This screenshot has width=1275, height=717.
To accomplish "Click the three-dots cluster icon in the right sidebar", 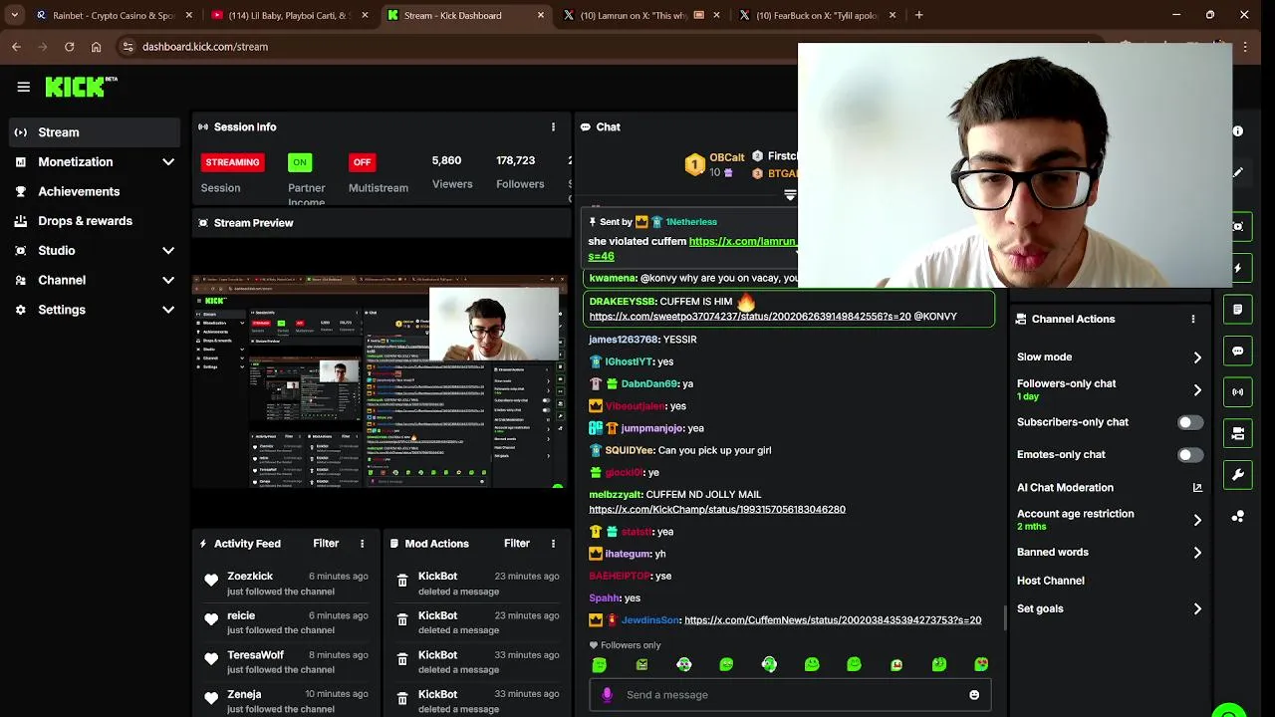I will [x=1237, y=517].
